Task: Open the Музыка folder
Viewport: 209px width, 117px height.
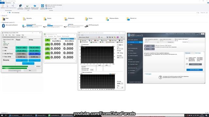Action: click(x=88, y=19)
